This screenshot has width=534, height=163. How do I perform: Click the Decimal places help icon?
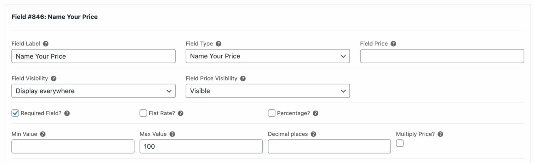313,134
